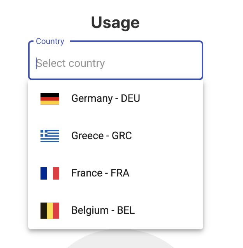243x248 pixels.
Task: Click the French flag icon
Action: pos(50,173)
